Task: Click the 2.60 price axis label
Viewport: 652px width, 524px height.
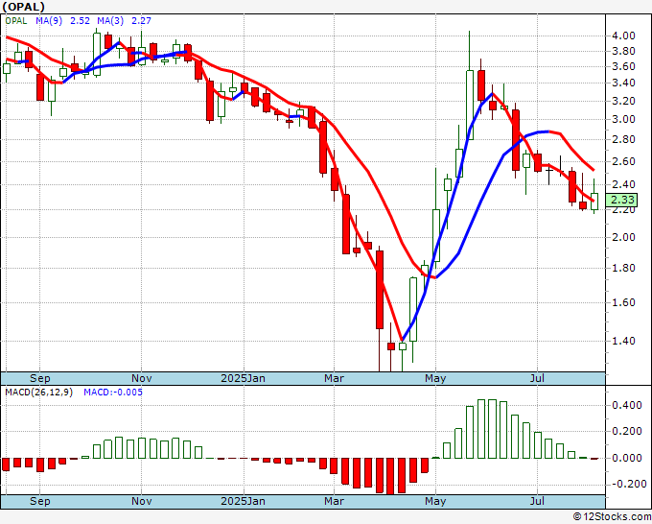Action: coord(623,161)
